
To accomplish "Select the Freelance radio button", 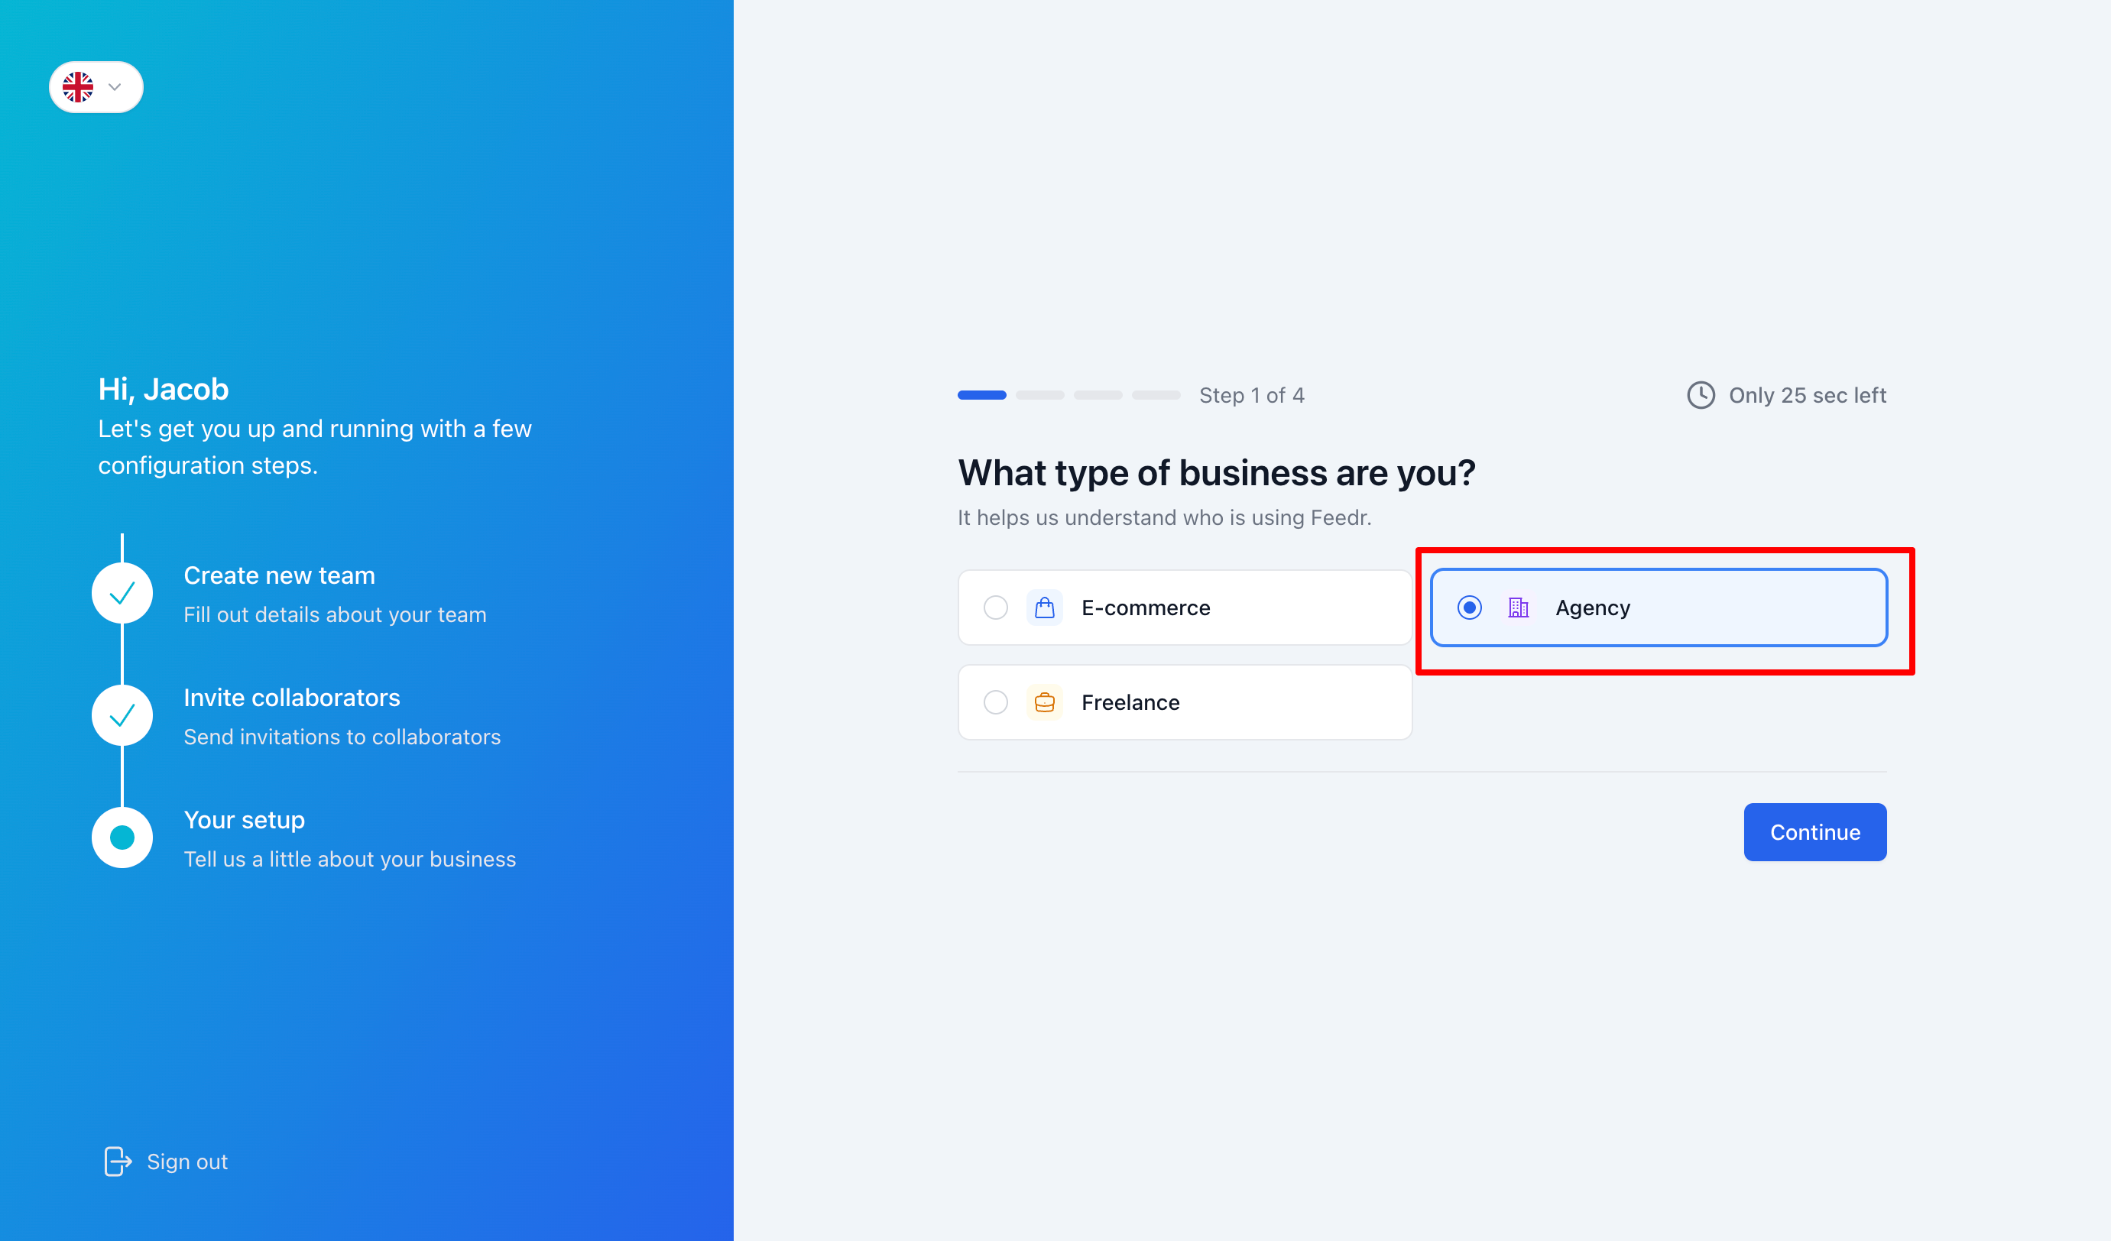I will pos(995,702).
